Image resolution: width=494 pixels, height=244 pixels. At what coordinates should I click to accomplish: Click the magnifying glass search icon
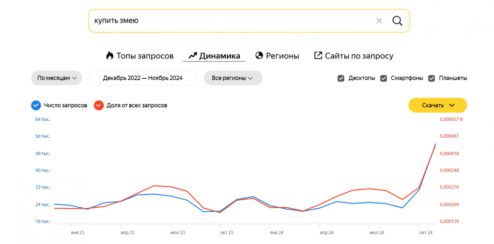pos(397,21)
